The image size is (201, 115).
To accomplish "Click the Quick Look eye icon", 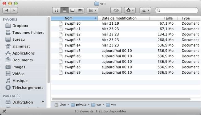I will coord(116,10).
